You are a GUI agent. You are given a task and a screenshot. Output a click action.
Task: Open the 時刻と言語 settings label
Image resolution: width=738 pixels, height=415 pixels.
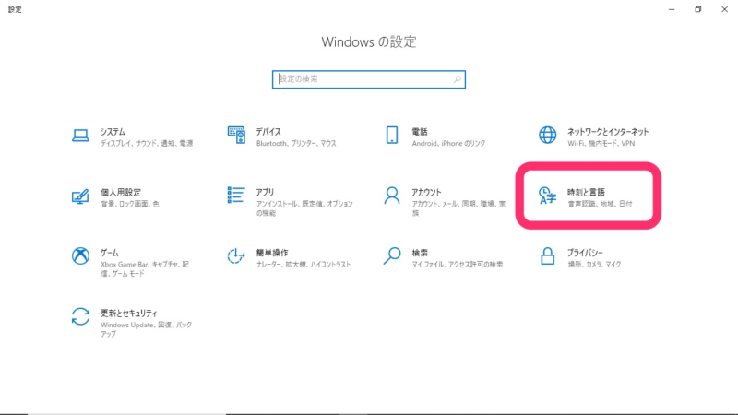(586, 192)
